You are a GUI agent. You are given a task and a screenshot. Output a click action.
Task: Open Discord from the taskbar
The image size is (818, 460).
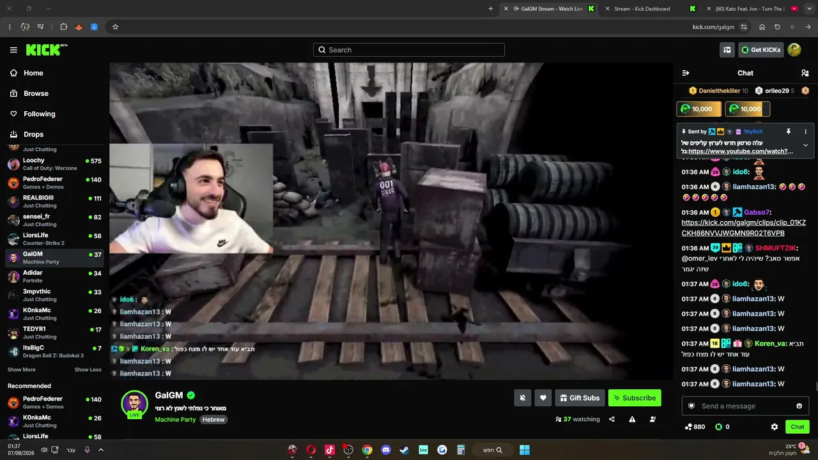point(386,450)
